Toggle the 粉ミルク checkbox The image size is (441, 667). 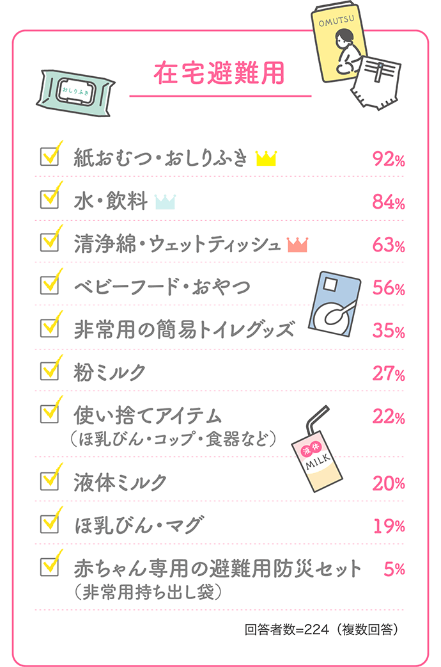pos(49,371)
